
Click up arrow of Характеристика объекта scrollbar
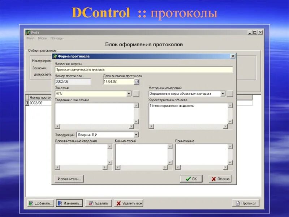point(230,106)
